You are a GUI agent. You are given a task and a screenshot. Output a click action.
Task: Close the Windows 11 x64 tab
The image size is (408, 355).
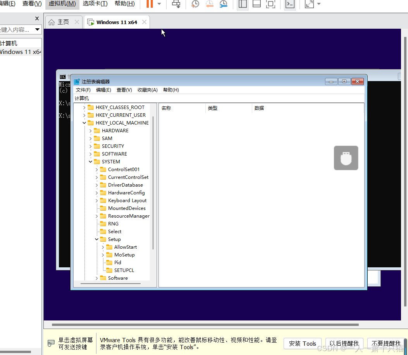144,22
